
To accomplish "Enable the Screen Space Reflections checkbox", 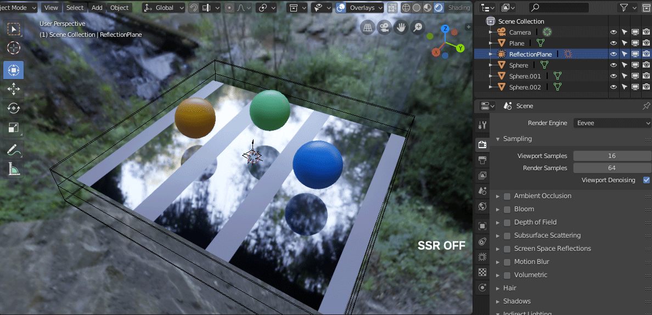I will 507,249.
